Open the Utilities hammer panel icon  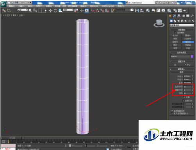coord(192,16)
